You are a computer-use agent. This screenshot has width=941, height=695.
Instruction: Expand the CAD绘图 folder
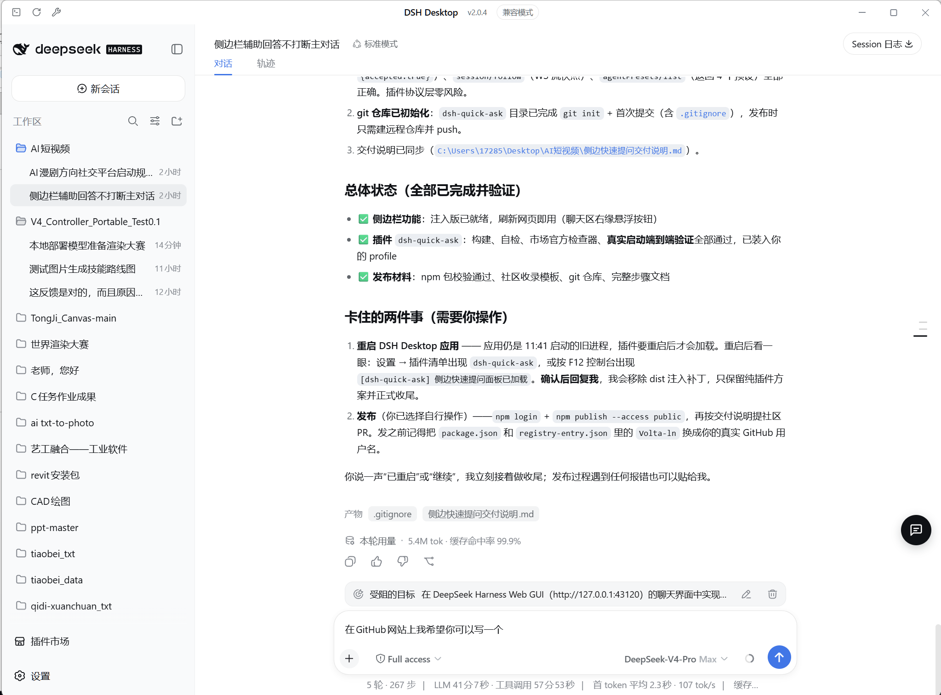(98, 501)
